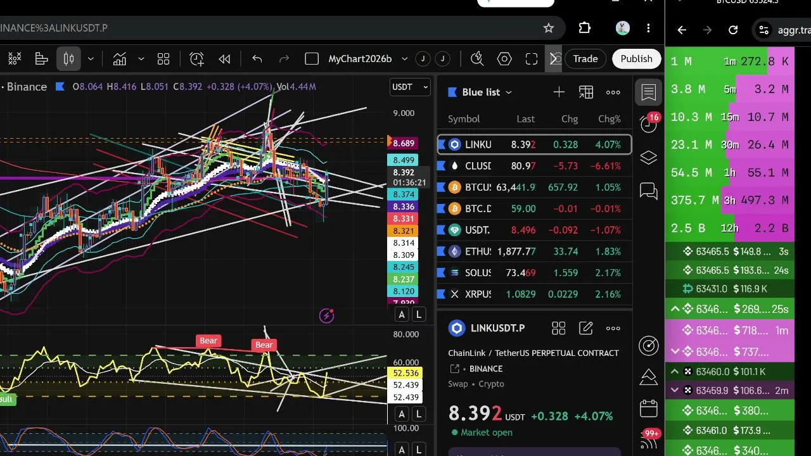
Task: Click the orange 8.321 price scale label
Action: click(x=404, y=231)
